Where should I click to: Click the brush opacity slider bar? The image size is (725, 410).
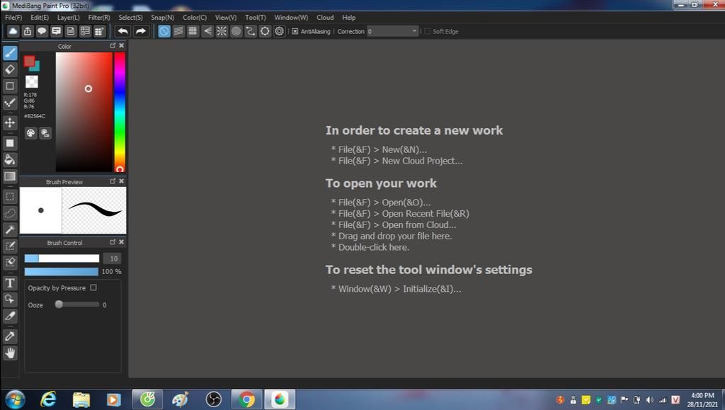62,271
